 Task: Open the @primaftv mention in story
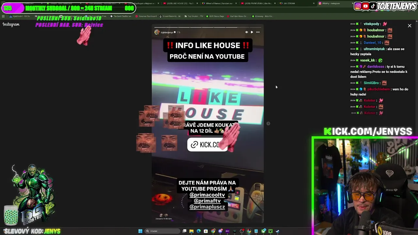pyautogui.click(x=207, y=201)
